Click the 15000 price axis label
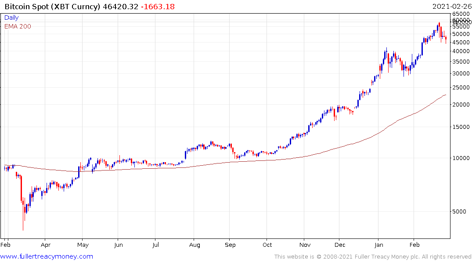Screen dimensions: 472x263 click(x=461, y=127)
